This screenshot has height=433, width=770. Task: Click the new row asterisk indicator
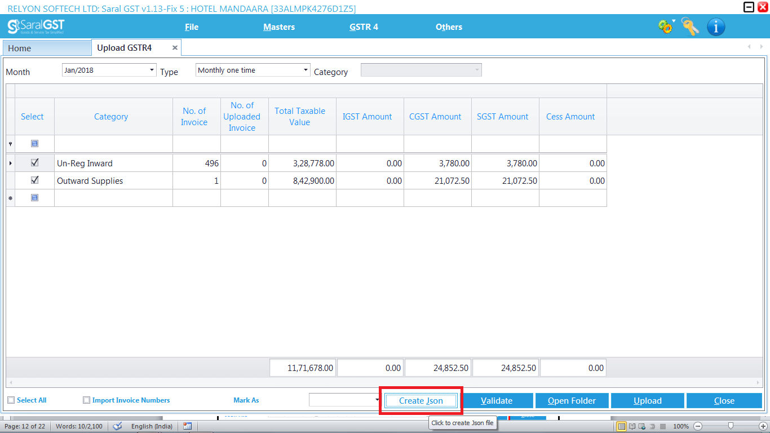point(10,198)
